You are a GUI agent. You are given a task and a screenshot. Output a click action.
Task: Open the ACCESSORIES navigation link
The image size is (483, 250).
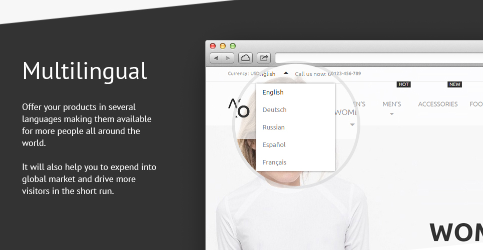pyautogui.click(x=438, y=104)
